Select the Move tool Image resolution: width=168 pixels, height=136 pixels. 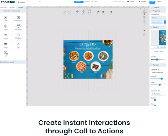(77, 12)
